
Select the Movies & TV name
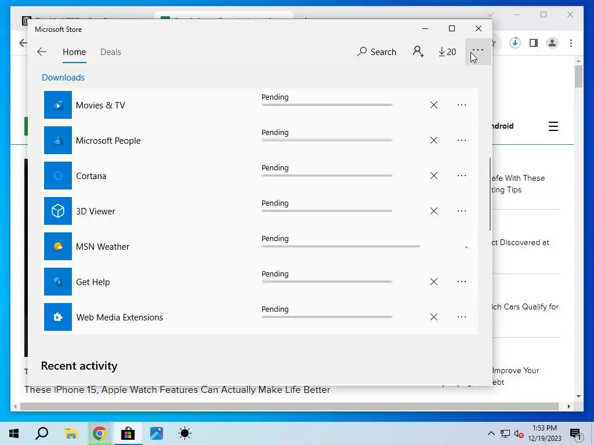(100, 105)
